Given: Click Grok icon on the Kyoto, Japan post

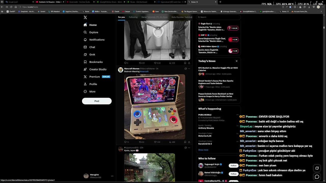Looking at the screenshot, I should (185, 148).
